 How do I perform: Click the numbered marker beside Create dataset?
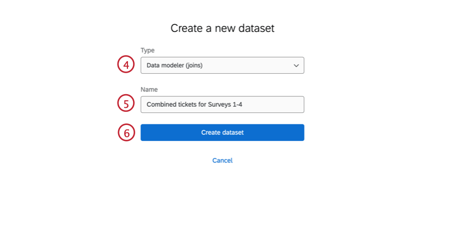tap(126, 133)
